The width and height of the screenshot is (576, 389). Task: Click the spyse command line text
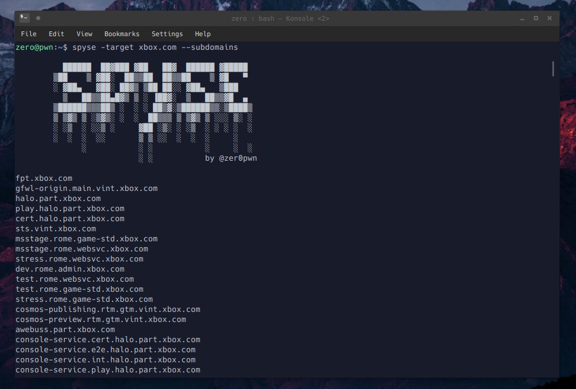(155, 47)
